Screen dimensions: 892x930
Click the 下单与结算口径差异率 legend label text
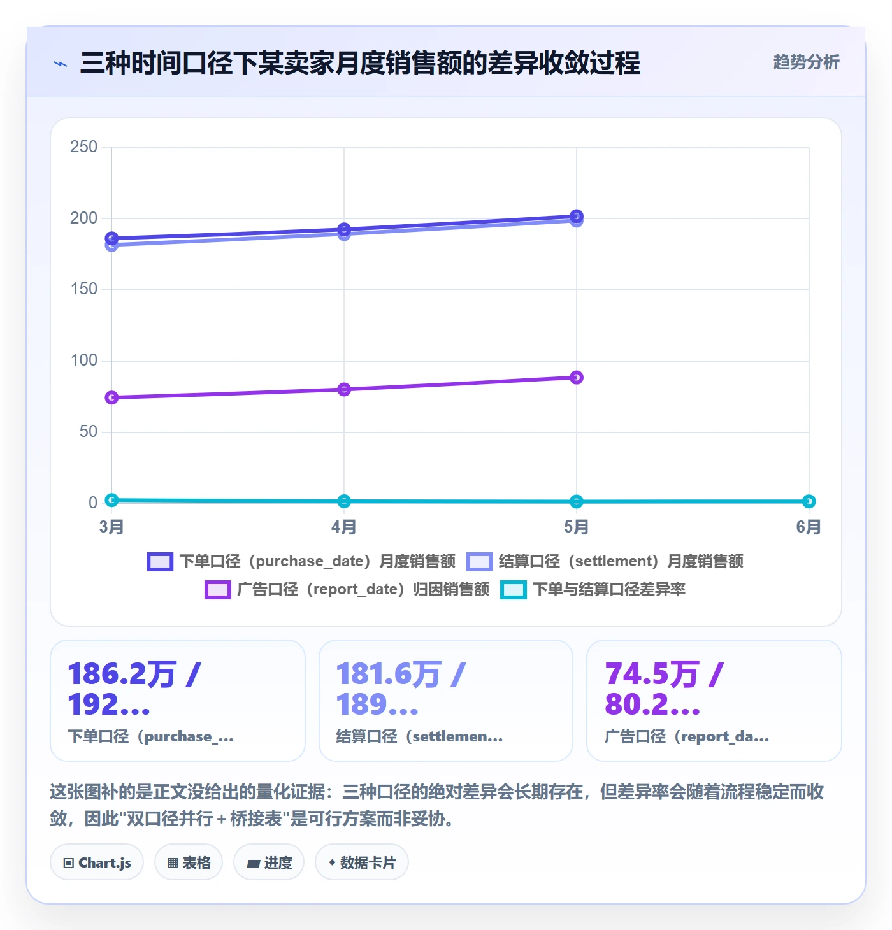click(x=609, y=589)
